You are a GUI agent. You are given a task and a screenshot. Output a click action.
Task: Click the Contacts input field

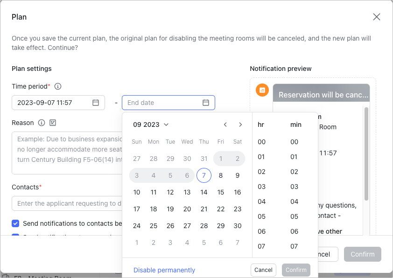tap(67, 203)
